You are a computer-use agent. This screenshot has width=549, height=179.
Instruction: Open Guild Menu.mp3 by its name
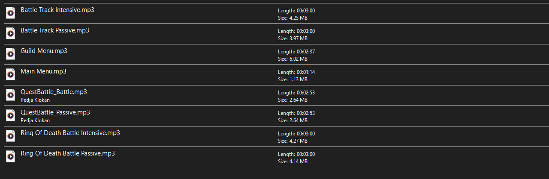tap(44, 51)
